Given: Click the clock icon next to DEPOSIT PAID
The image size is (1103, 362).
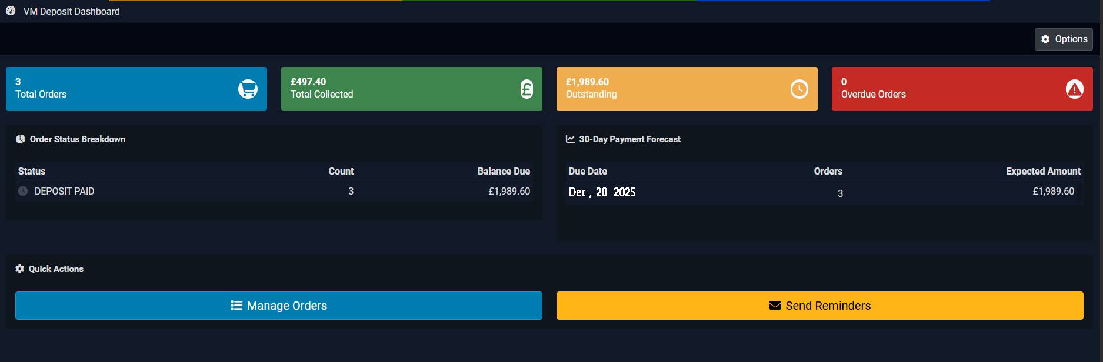Looking at the screenshot, I should coord(23,191).
